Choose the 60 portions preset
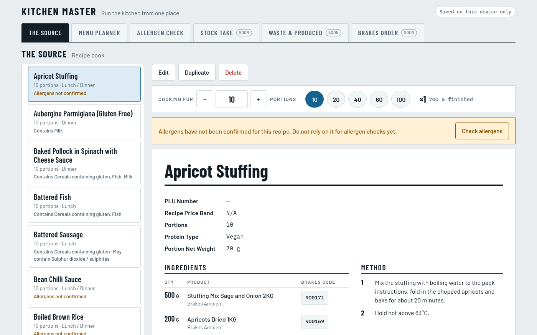The height and width of the screenshot is (335, 537). (379, 99)
